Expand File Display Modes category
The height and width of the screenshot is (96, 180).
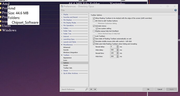62,23
